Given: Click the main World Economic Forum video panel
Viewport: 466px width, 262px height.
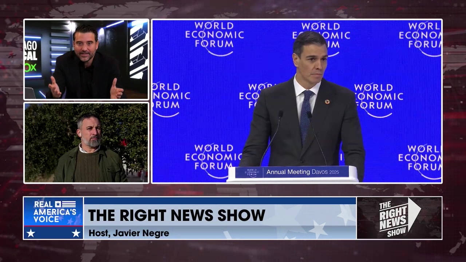Looking at the screenshot, I should coord(297,101).
